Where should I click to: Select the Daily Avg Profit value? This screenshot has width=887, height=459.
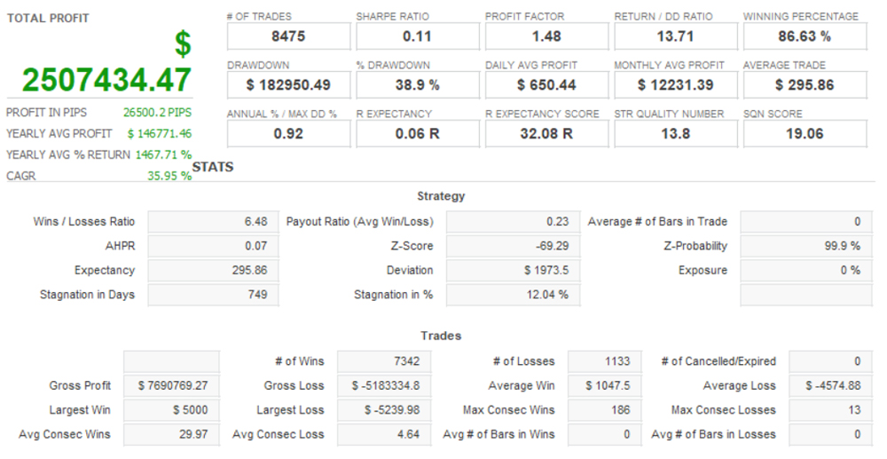point(546,85)
